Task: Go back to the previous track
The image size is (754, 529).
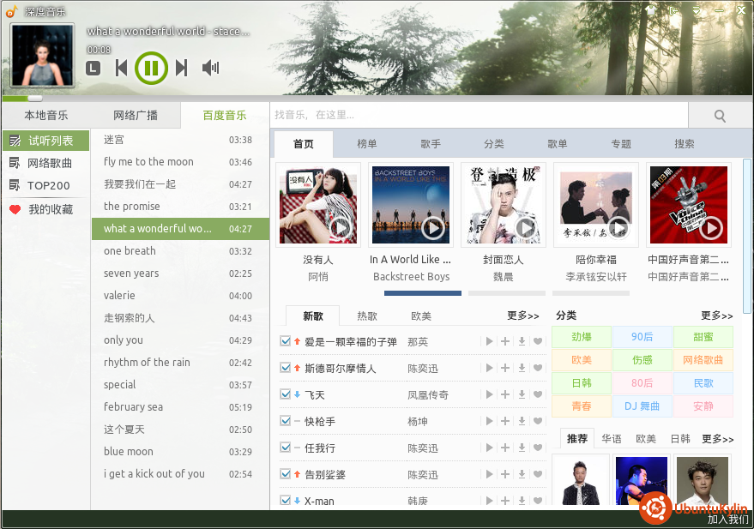Action: pos(121,69)
